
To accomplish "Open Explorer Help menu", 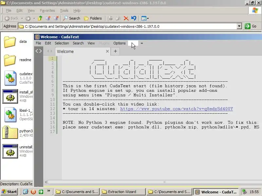I will click(77, 10).
